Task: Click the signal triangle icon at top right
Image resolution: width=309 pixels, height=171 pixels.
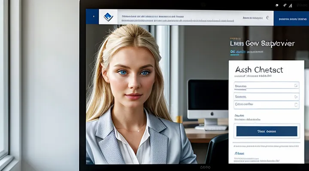Action: click(290, 5)
